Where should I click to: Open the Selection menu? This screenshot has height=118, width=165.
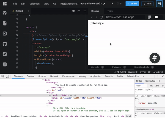[34, 4]
